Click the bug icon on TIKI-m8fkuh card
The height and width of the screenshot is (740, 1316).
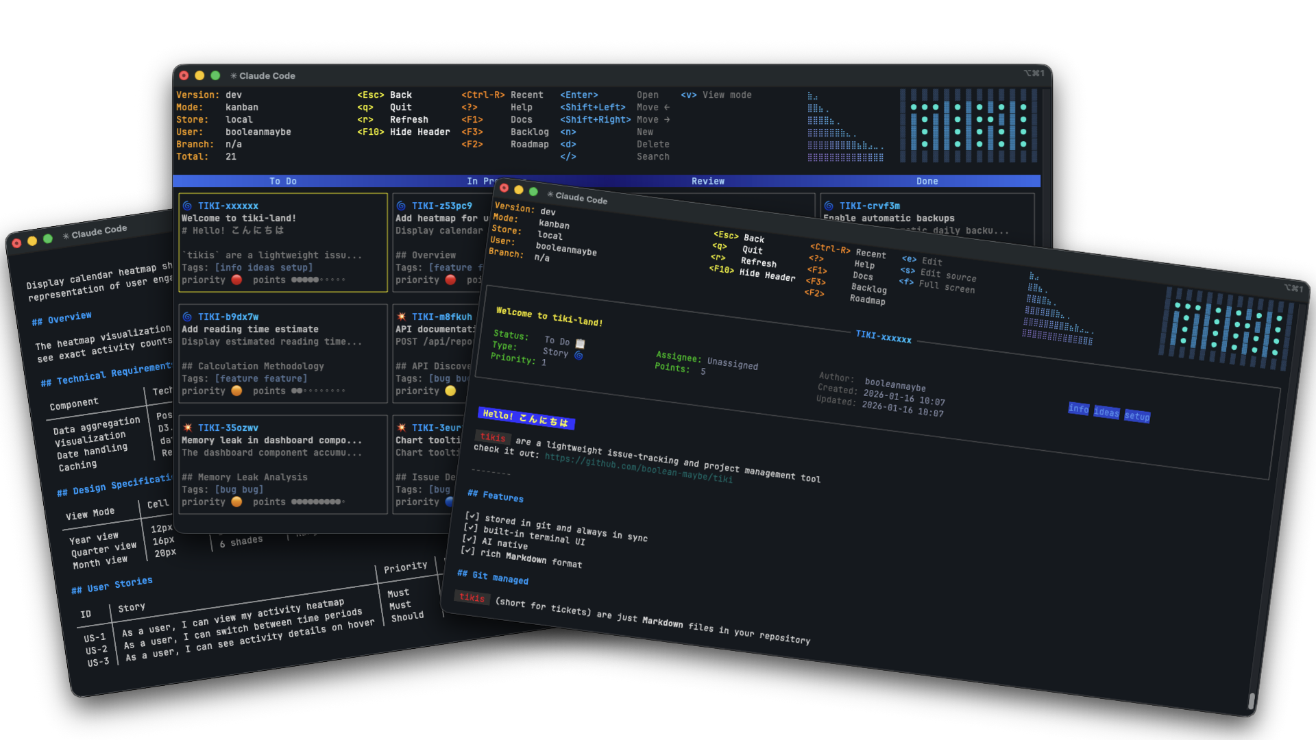pyautogui.click(x=401, y=317)
